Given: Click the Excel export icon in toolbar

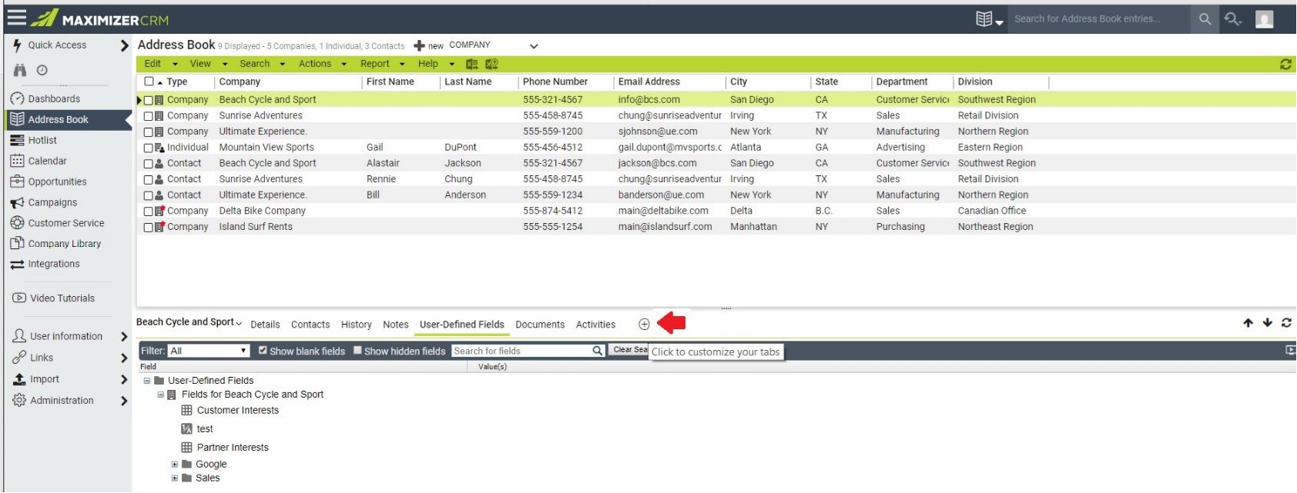Looking at the screenshot, I should tap(472, 65).
